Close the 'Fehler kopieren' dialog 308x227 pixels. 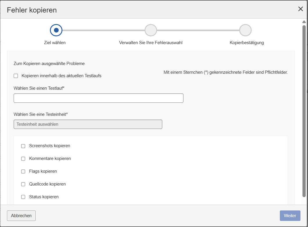pos(300,9)
